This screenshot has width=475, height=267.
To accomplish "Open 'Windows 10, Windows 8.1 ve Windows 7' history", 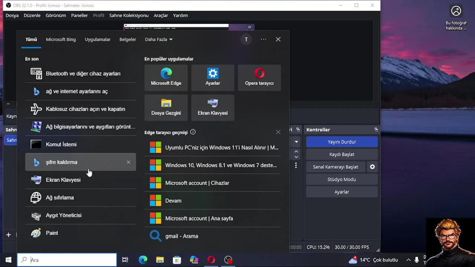I will point(213,165).
